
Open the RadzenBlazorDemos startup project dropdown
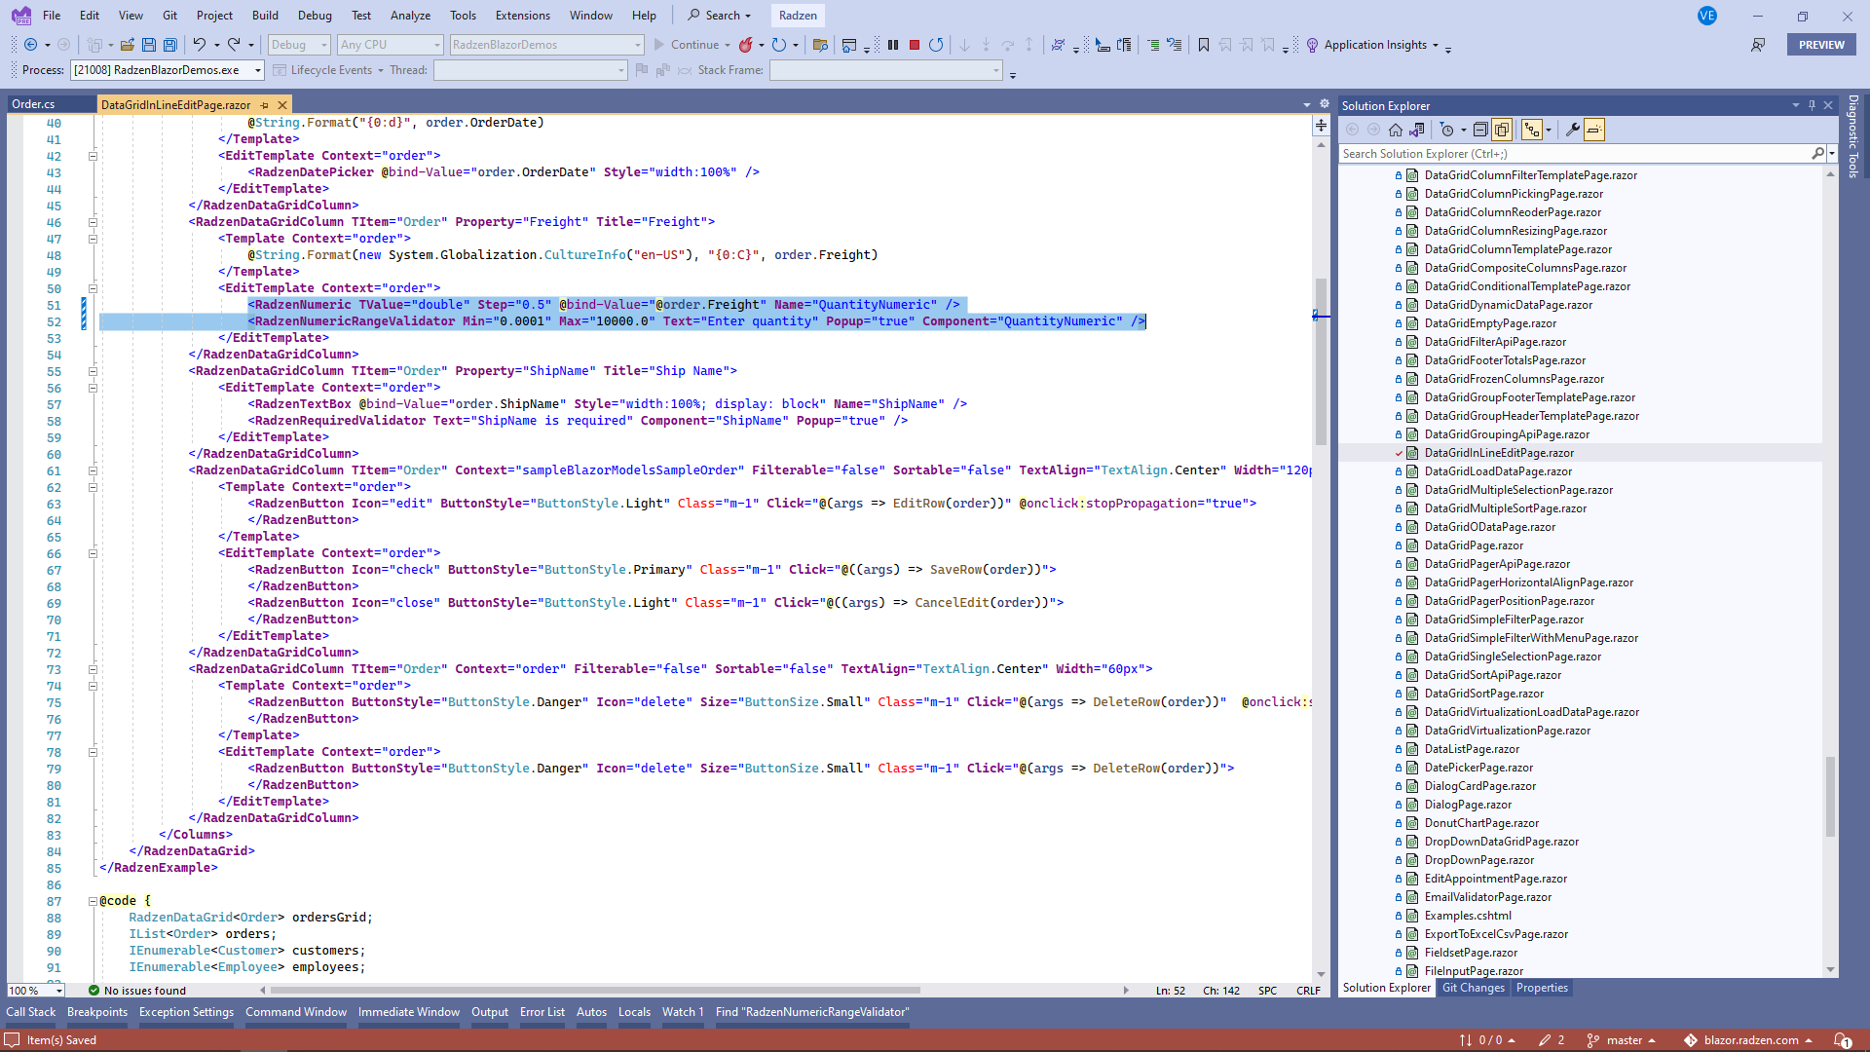[547, 45]
